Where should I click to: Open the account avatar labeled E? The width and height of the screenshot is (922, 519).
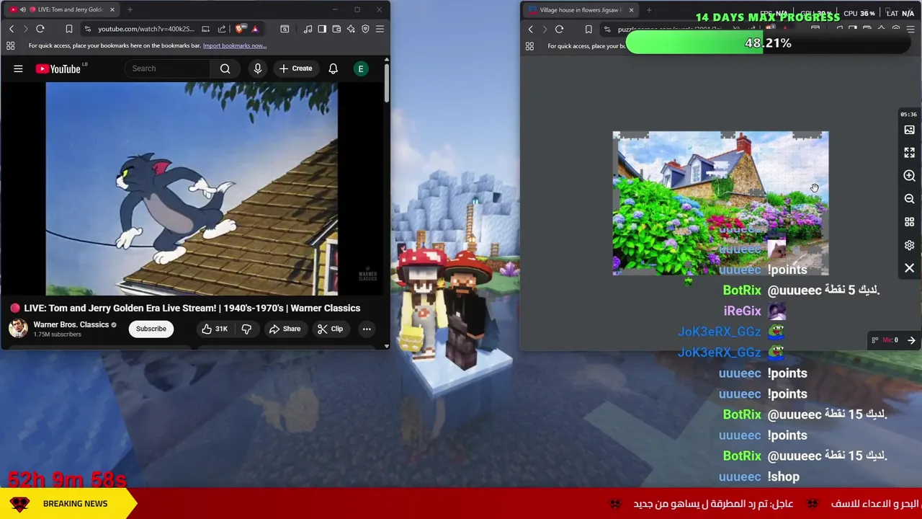361,68
